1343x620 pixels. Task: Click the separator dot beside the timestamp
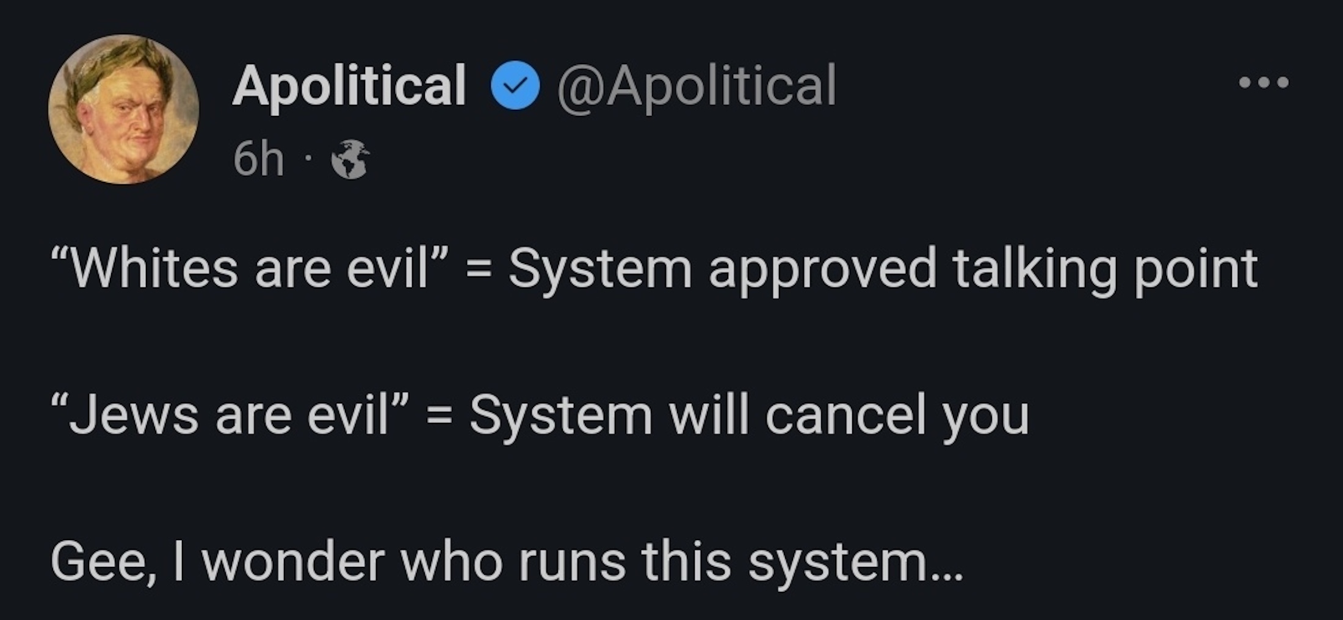[x=309, y=160]
